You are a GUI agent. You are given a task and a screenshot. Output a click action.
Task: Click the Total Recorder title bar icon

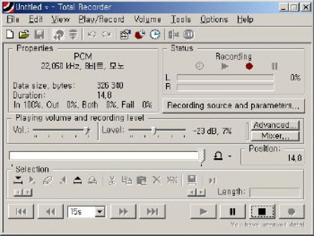click(x=8, y=7)
